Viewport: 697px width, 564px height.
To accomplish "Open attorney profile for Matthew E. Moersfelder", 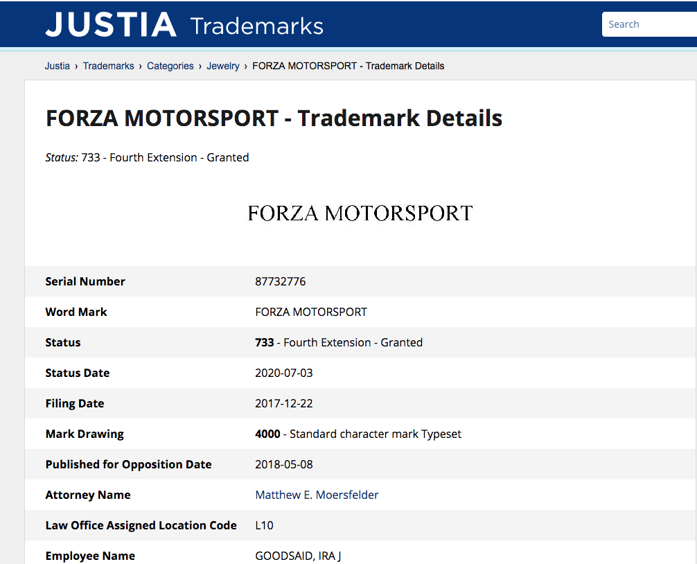I will 317,495.
